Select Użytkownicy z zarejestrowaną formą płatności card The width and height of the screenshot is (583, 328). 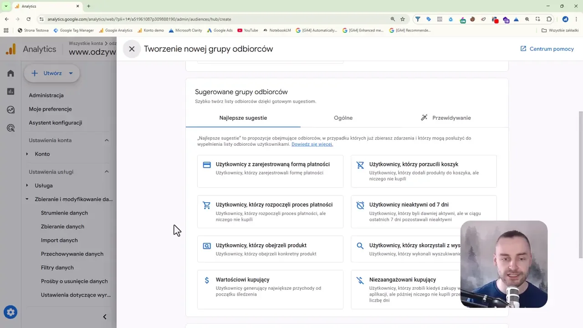tap(270, 171)
